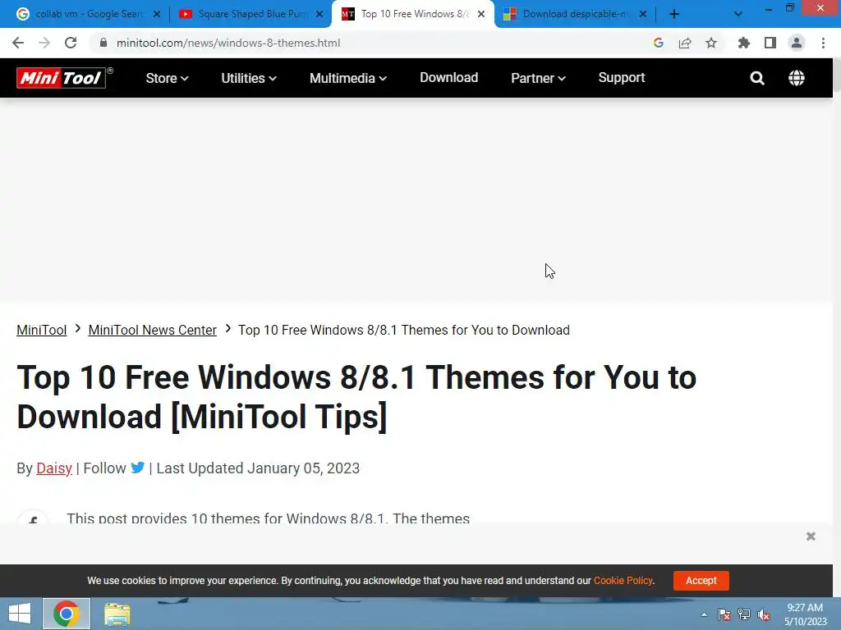Dismiss the bottom ad with X
Screen dimensions: 841x630
point(811,536)
